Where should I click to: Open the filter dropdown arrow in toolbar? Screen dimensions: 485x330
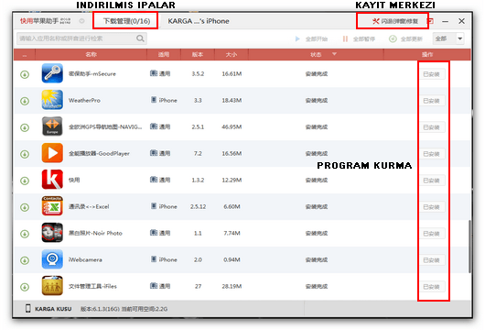click(x=460, y=38)
